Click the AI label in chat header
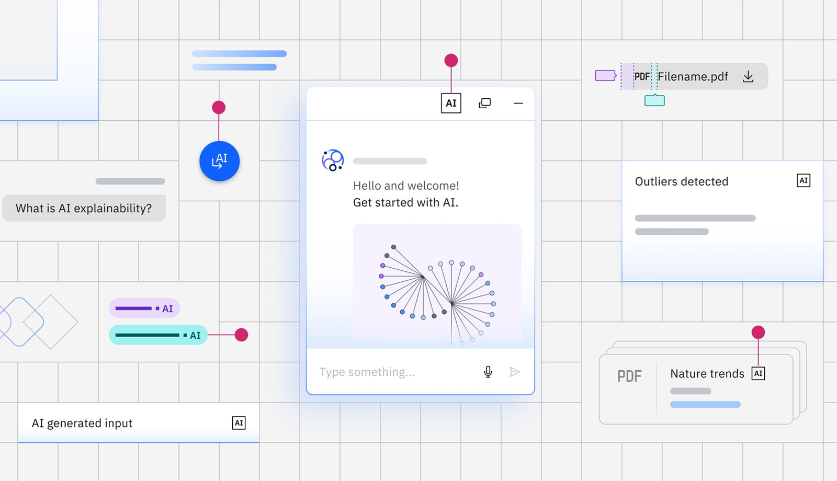837x481 pixels. (451, 104)
